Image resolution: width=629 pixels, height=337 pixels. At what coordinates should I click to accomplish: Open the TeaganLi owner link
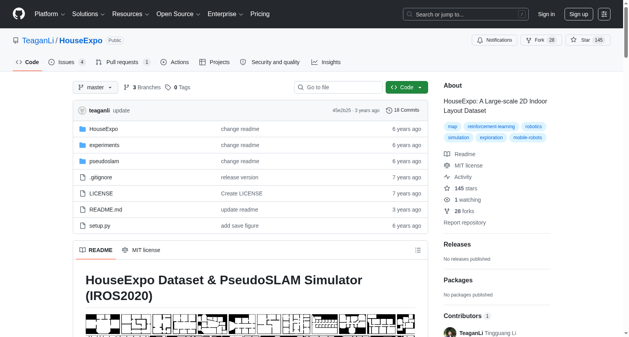(x=38, y=41)
